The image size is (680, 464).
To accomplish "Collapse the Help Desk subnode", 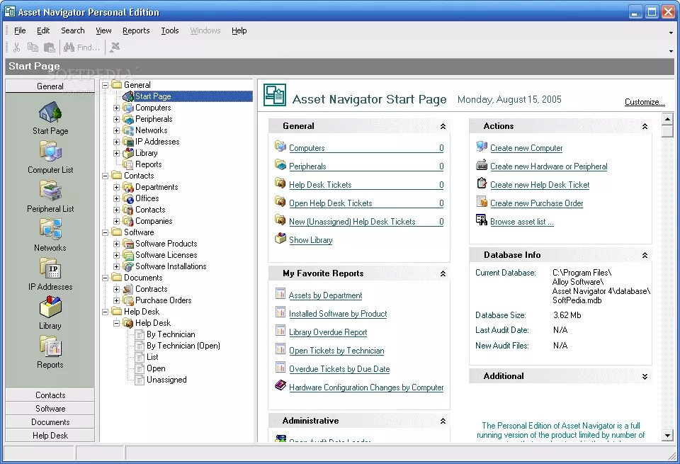I will (116, 323).
